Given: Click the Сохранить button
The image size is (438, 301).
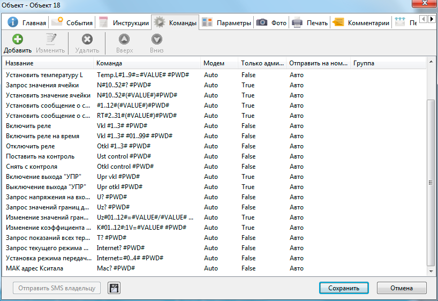Looking at the screenshot, I should pos(344,288).
